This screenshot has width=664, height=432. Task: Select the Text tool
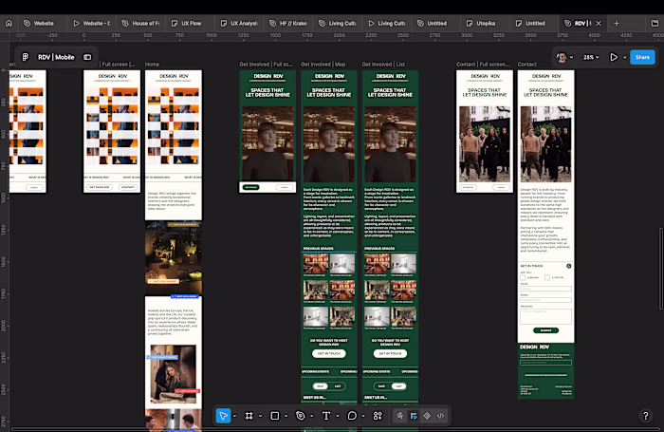pyautogui.click(x=326, y=416)
